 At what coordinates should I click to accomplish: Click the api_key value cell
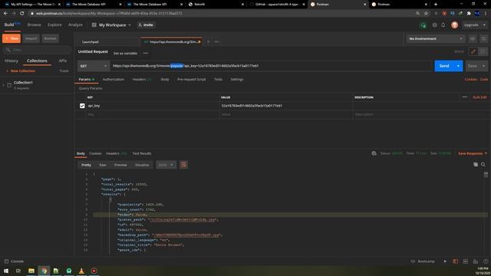(285, 106)
